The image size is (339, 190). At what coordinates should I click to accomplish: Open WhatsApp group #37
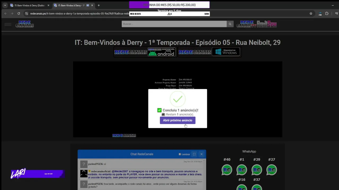(257, 187)
